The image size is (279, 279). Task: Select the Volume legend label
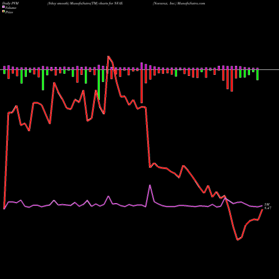coord(11,8)
